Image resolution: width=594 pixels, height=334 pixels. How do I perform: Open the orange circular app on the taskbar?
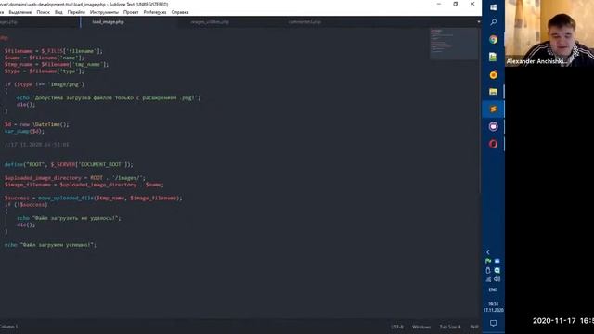click(x=493, y=74)
